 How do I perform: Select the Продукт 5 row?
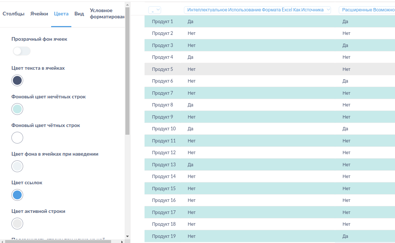162,69
